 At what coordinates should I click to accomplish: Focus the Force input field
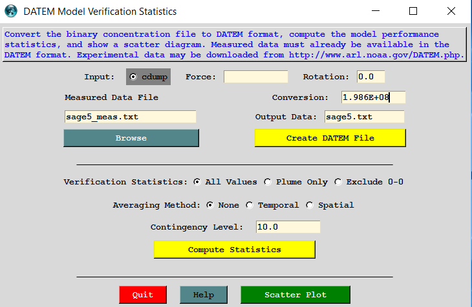coord(255,77)
